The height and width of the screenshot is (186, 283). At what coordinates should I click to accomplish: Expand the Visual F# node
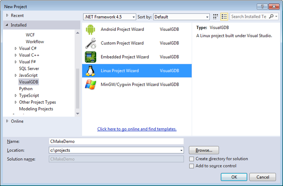pos(16,62)
